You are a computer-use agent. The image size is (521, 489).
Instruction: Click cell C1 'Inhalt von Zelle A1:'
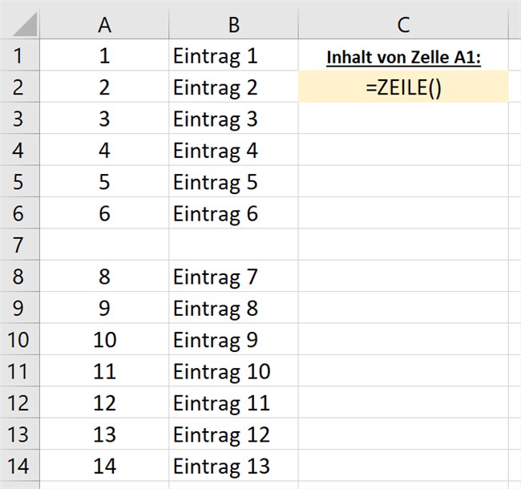[x=403, y=55]
